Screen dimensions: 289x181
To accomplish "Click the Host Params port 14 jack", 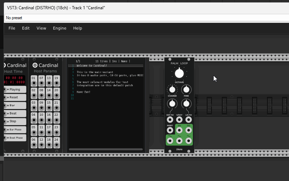I will [49, 95].
